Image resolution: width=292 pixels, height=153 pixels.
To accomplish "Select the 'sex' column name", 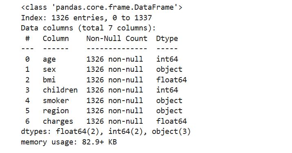I will click(x=49, y=69).
